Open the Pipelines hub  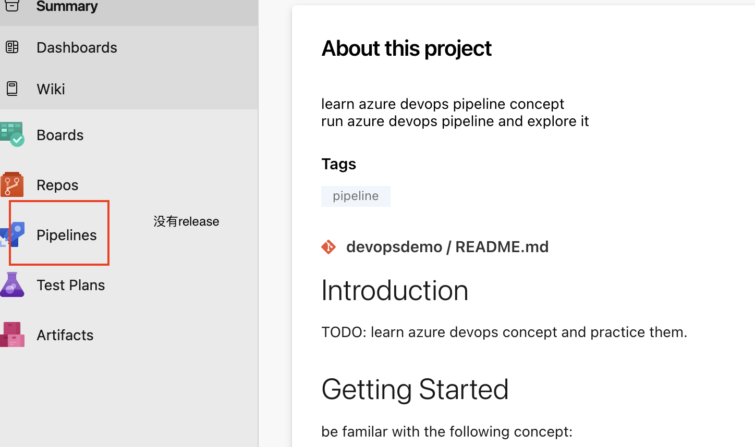coord(66,235)
